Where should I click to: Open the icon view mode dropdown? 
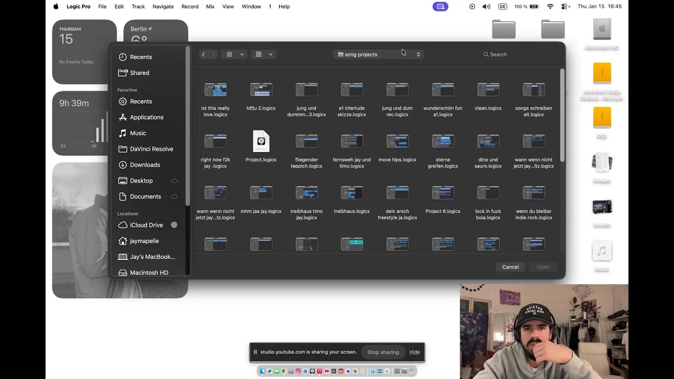pos(235,54)
